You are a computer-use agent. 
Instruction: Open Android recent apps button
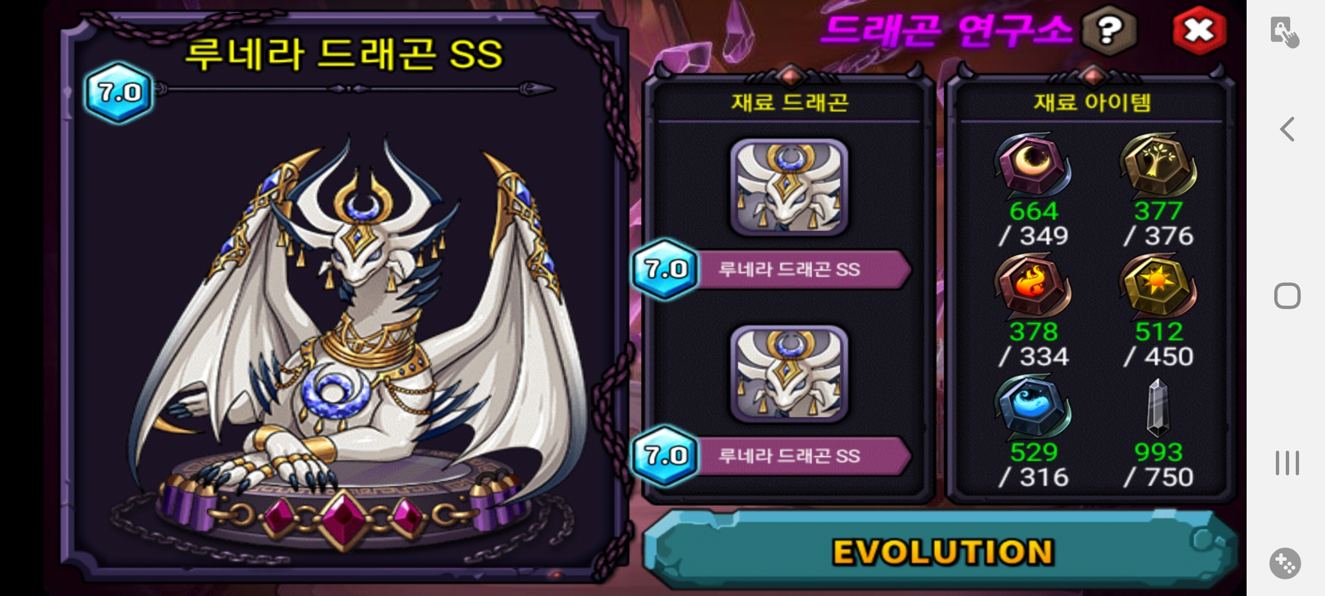1287,463
